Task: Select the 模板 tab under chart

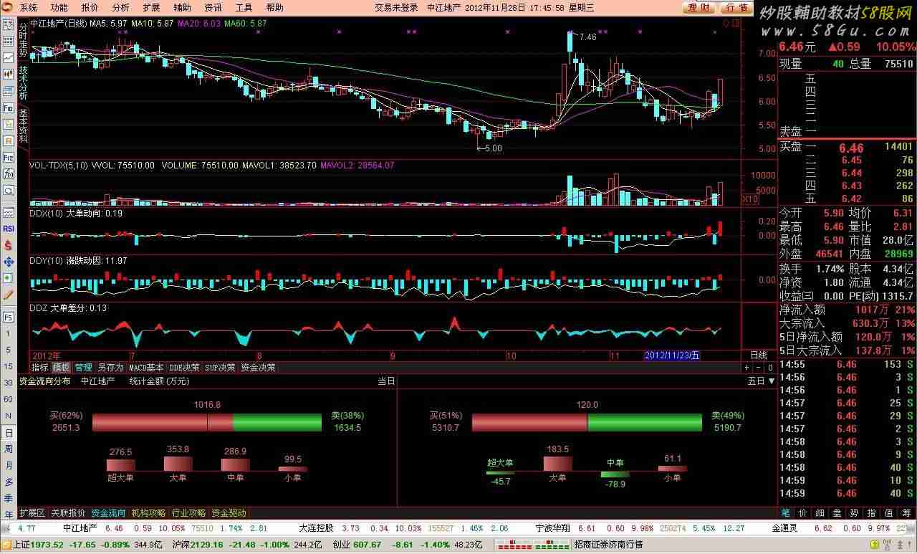Action: (61, 368)
